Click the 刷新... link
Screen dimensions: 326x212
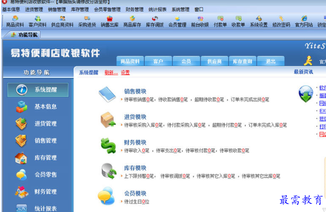[111, 73]
